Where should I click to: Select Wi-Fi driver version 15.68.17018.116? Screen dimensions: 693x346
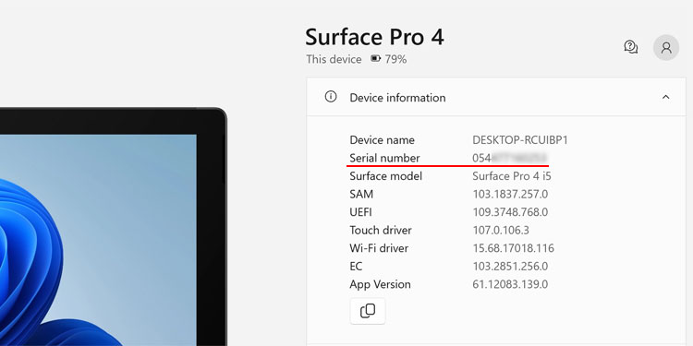click(x=513, y=248)
